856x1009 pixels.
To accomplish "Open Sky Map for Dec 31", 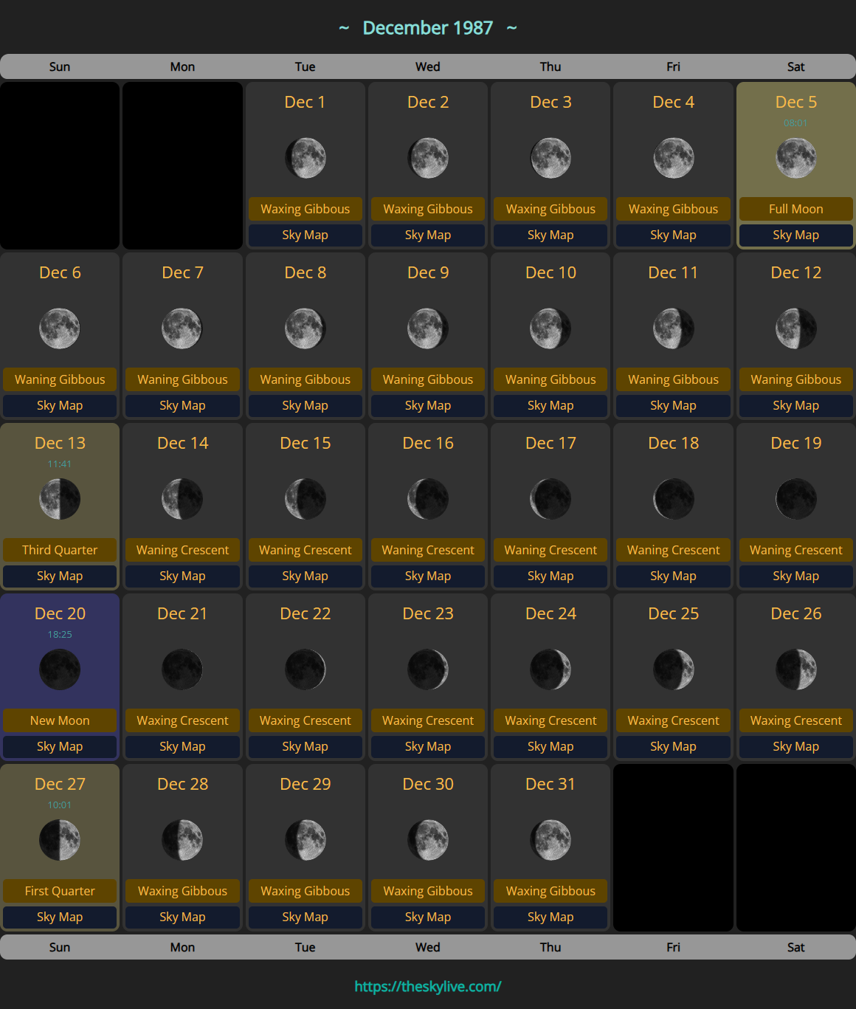I will click(550, 917).
